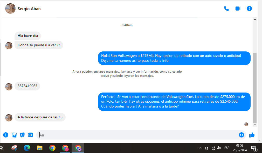Click avatar beside the 3878419963 message
The width and height of the screenshot is (262, 153).
pyautogui.click(x=9, y=87)
